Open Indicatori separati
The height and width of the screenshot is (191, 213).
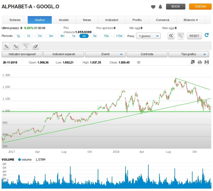tap(64, 54)
